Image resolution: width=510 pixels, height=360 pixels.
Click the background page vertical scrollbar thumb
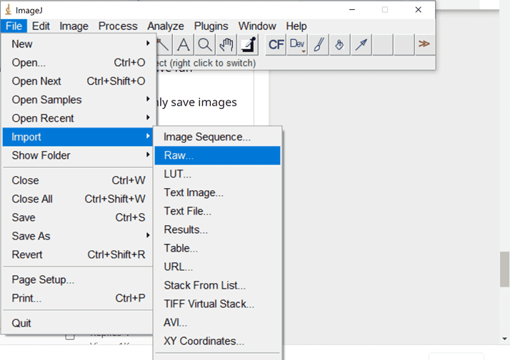(504, 269)
